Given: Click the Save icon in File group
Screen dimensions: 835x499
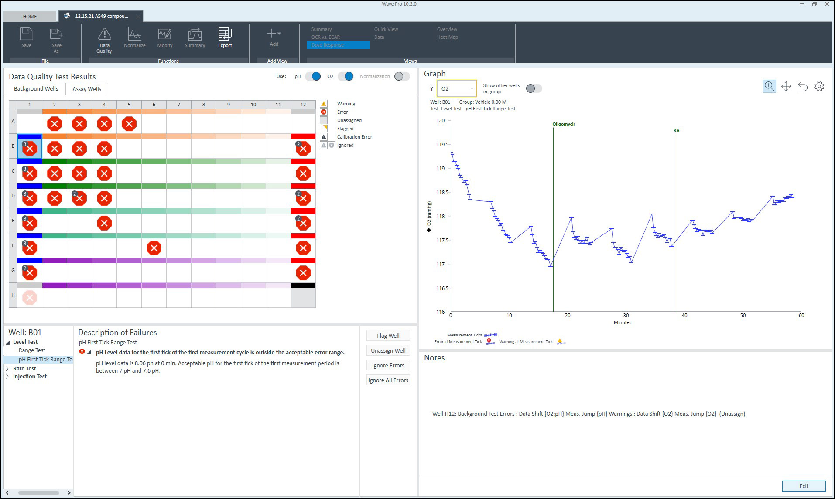Looking at the screenshot, I should click(27, 34).
